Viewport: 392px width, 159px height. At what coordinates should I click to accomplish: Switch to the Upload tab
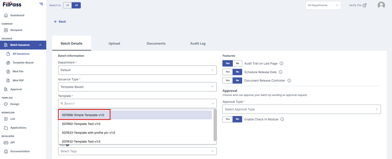(x=114, y=43)
